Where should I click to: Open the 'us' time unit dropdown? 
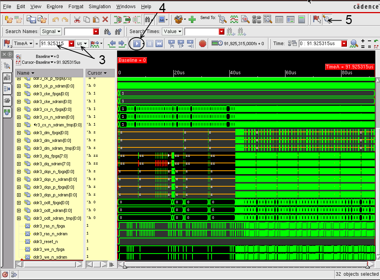[x=82, y=44]
